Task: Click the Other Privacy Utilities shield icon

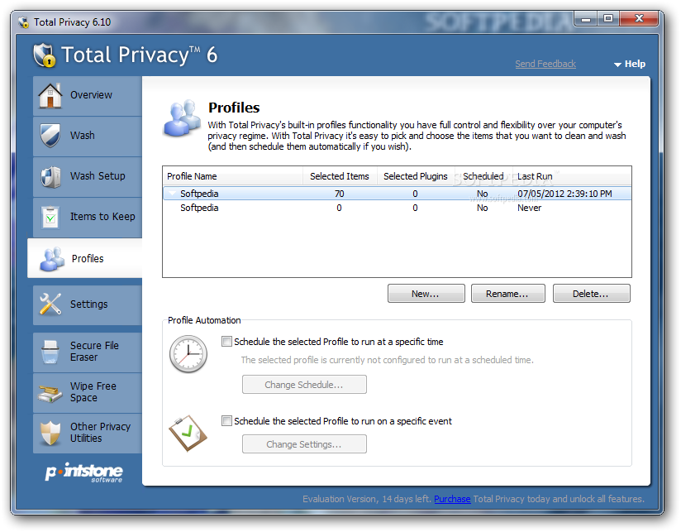Action: (x=50, y=433)
